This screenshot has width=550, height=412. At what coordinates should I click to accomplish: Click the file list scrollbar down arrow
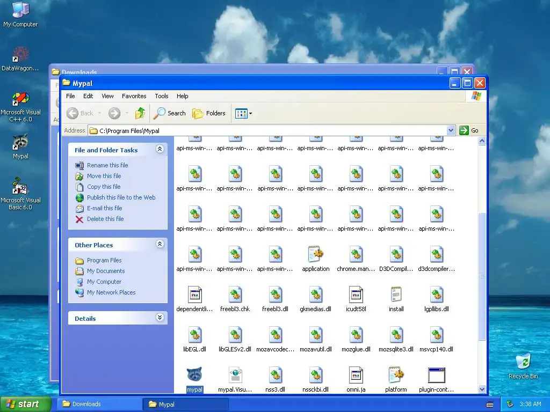[x=482, y=389]
